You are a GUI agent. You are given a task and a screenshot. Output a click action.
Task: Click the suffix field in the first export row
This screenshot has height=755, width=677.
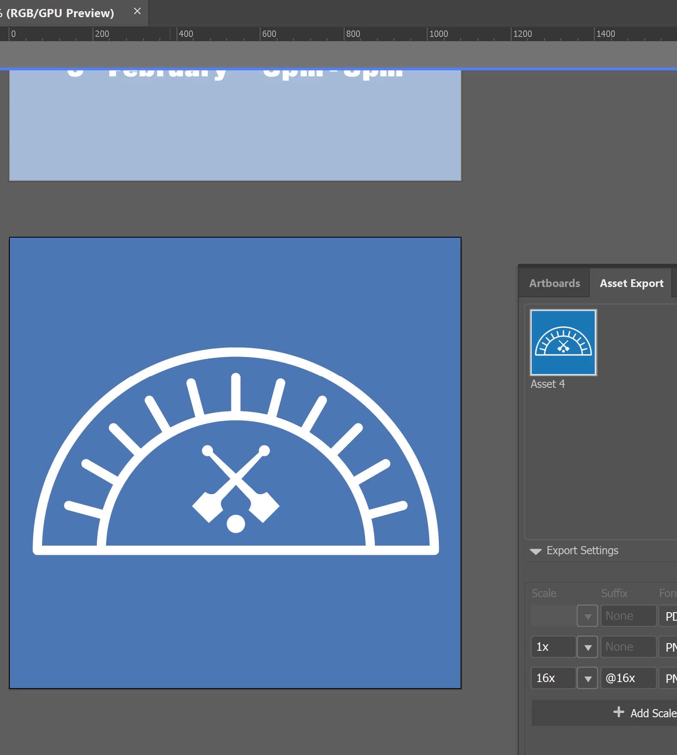[x=628, y=616]
